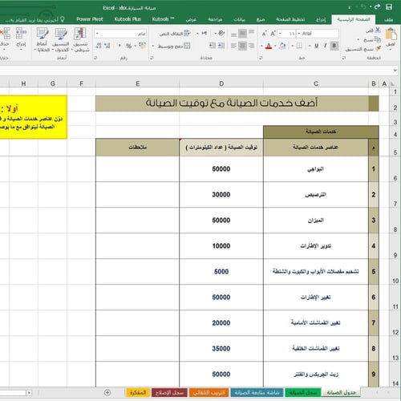
Task: Toggle center horizontal alignment
Action: tap(242, 46)
